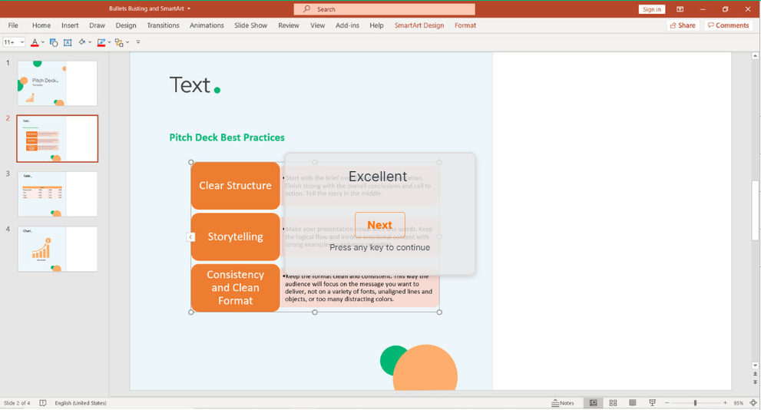Open the Help tab
Viewport: 761px width, 410px height.
coord(376,25)
